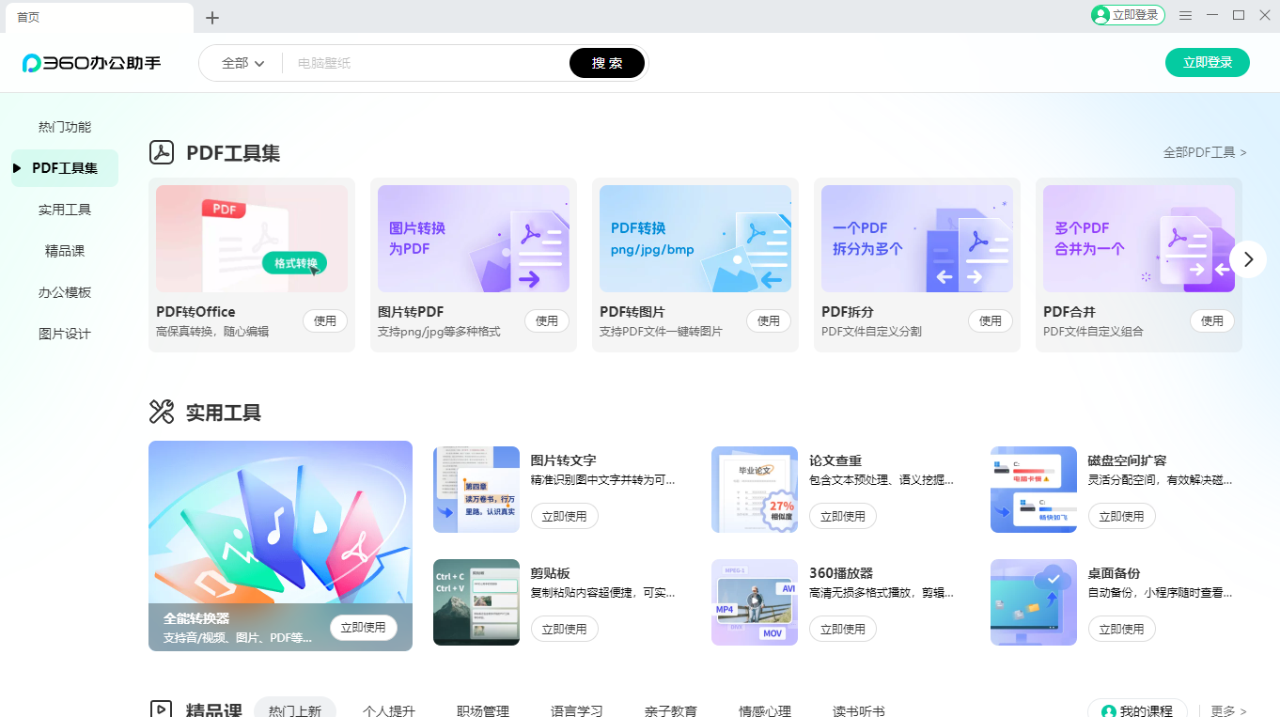
Task: Click 桌面备份 tool icon
Action: [x=1034, y=602]
